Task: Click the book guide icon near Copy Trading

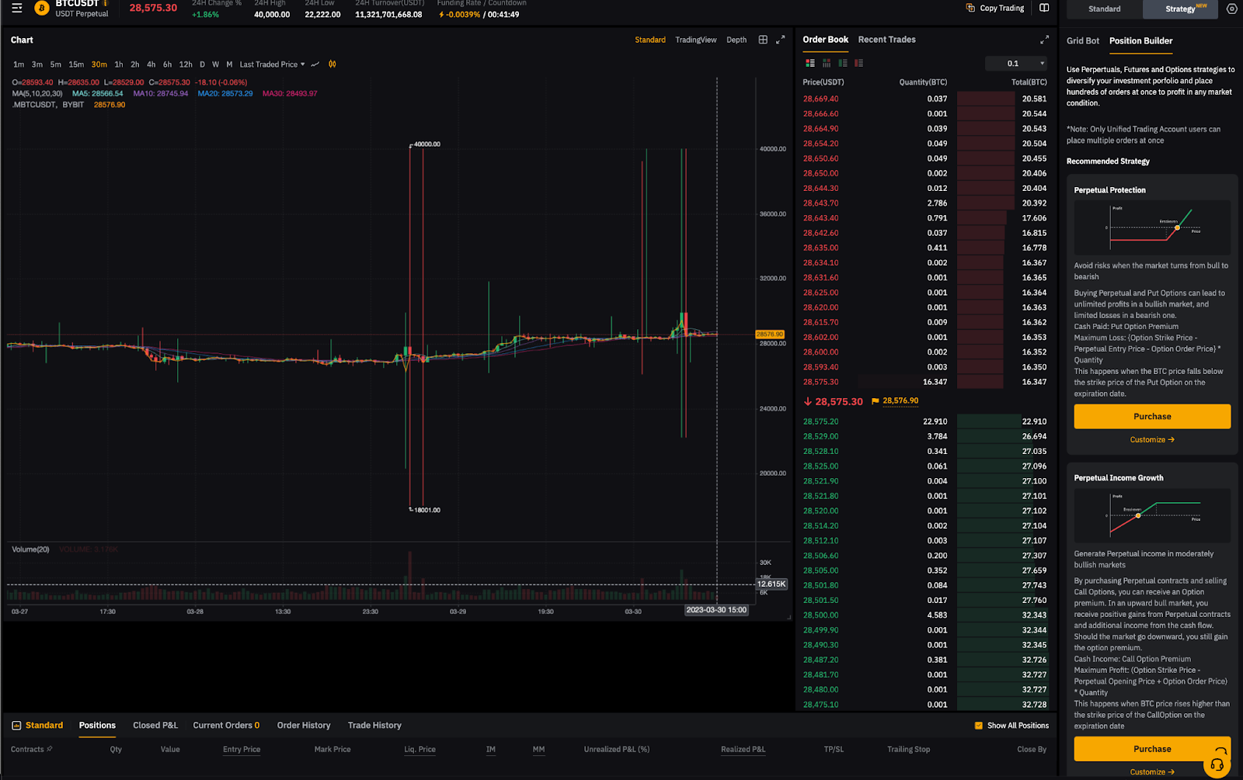Action: coord(1044,8)
